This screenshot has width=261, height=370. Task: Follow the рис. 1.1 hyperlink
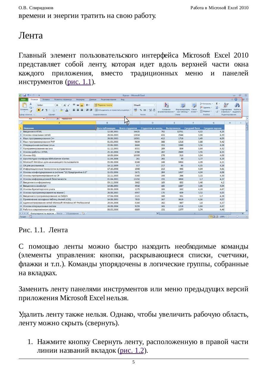point(79,82)
